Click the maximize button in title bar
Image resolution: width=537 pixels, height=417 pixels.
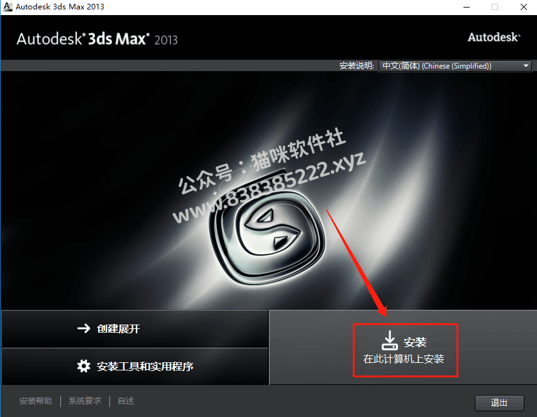tap(495, 7)
